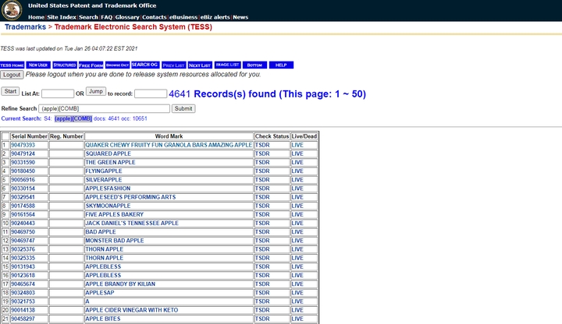Open the Glossary link in top navigation
The height and width of the screenshot is (324, 562).
click(127, 16)
